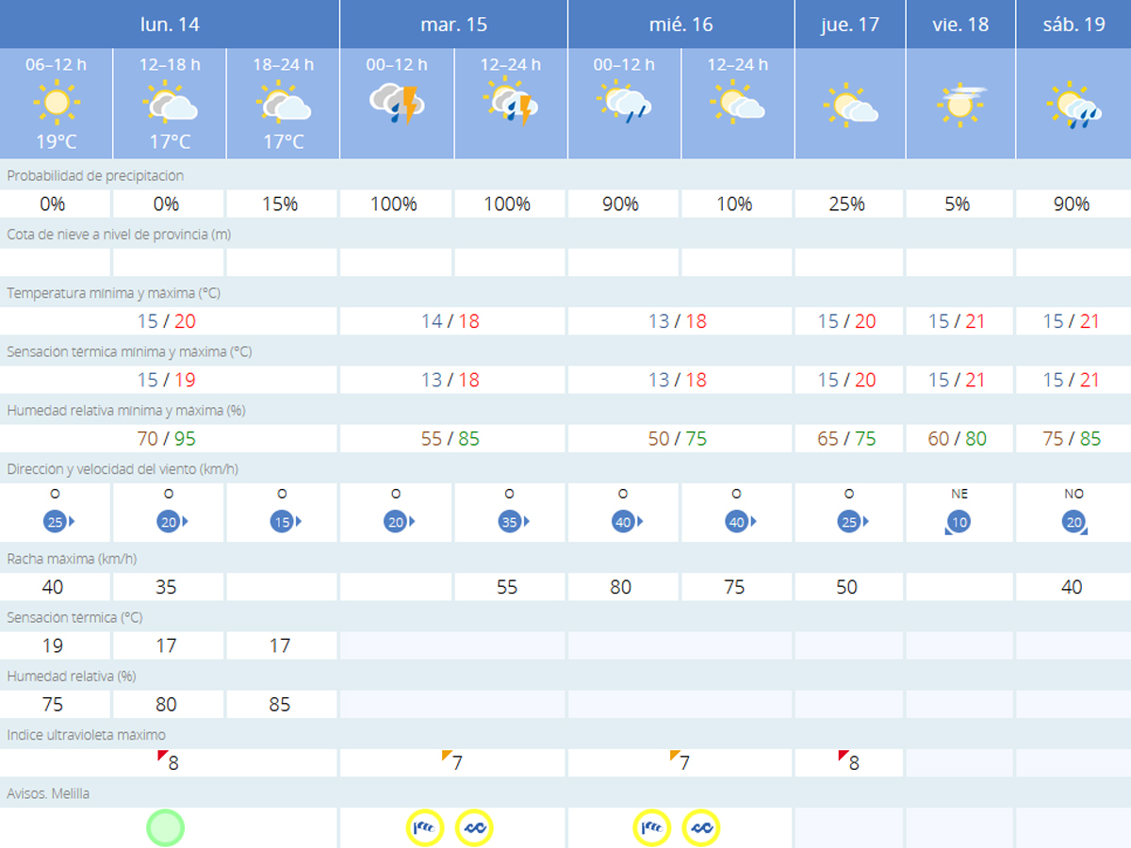This screenshot has height=848, width=1131.
Task: Click the max gust value 50 on Thursday
Action: pyautogui.click(x=847, y=587)
